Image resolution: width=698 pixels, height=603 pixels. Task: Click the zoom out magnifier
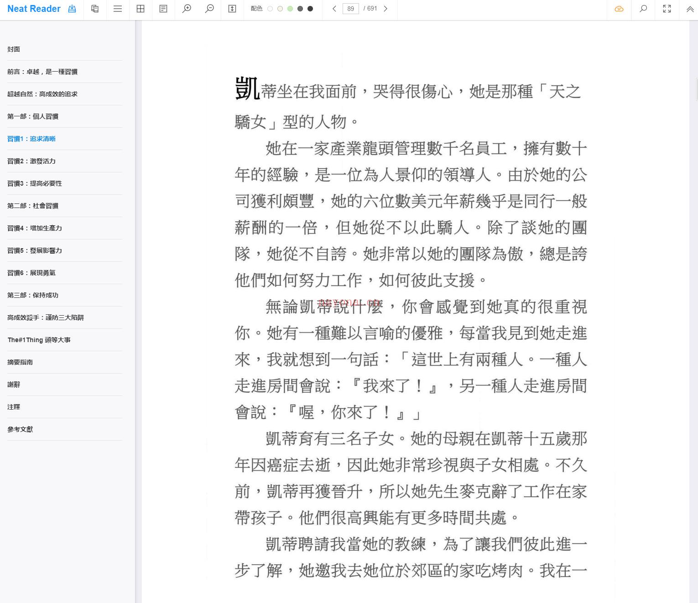coord(209,9)
